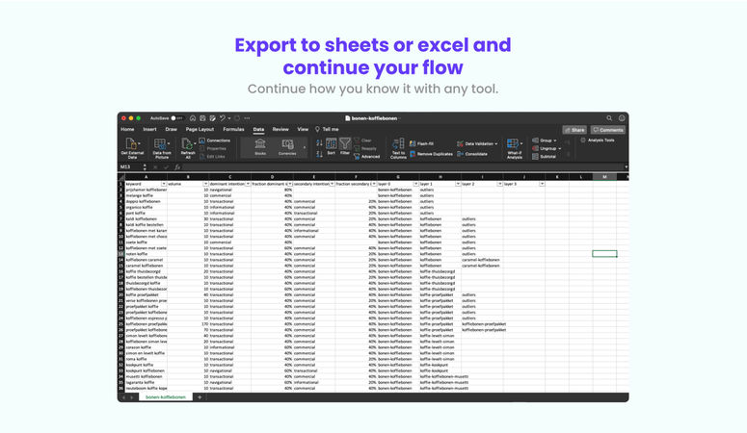The height and width of the screenshot is (433, 747).
Task: Select column M header
Action: point(604,177)
